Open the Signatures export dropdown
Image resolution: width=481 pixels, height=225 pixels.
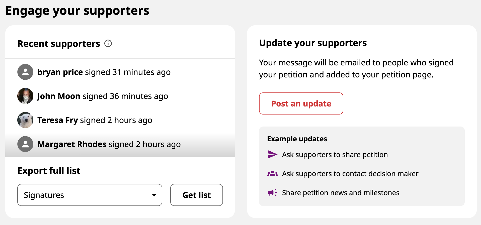[x=90, y=195]
